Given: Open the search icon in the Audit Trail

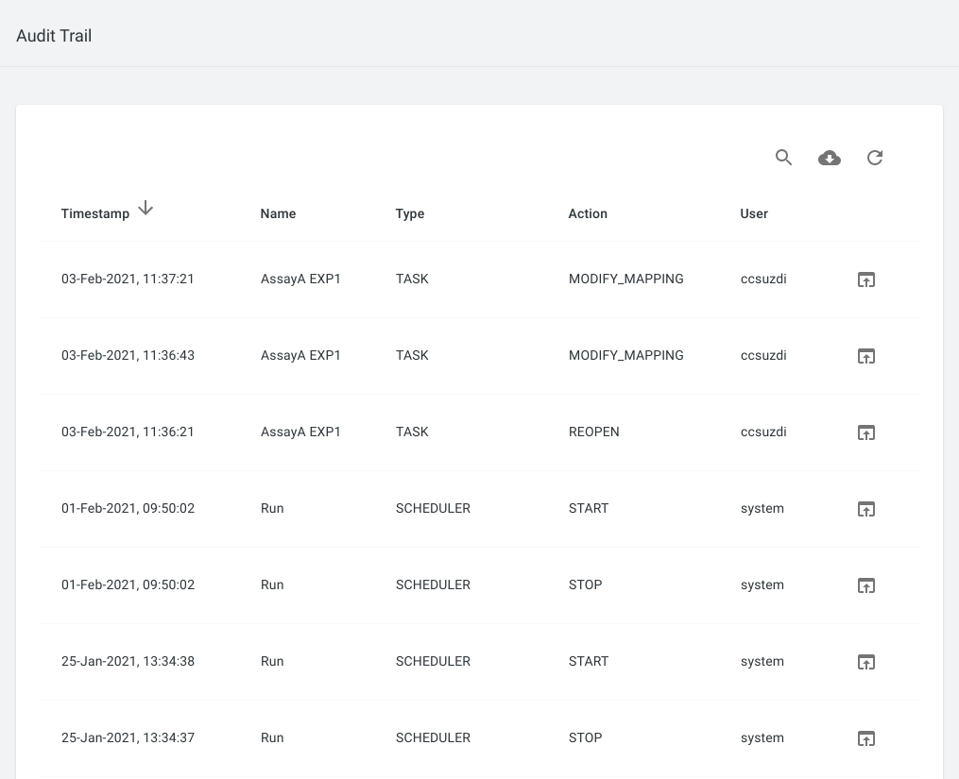Looking at the screenshot, I should tap(783, 158).
